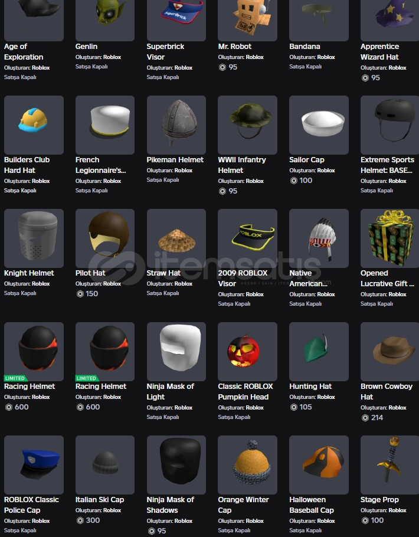Select the Ninja Mask of Light image
This screenshot has height=537, width=419.
(176, 352)
